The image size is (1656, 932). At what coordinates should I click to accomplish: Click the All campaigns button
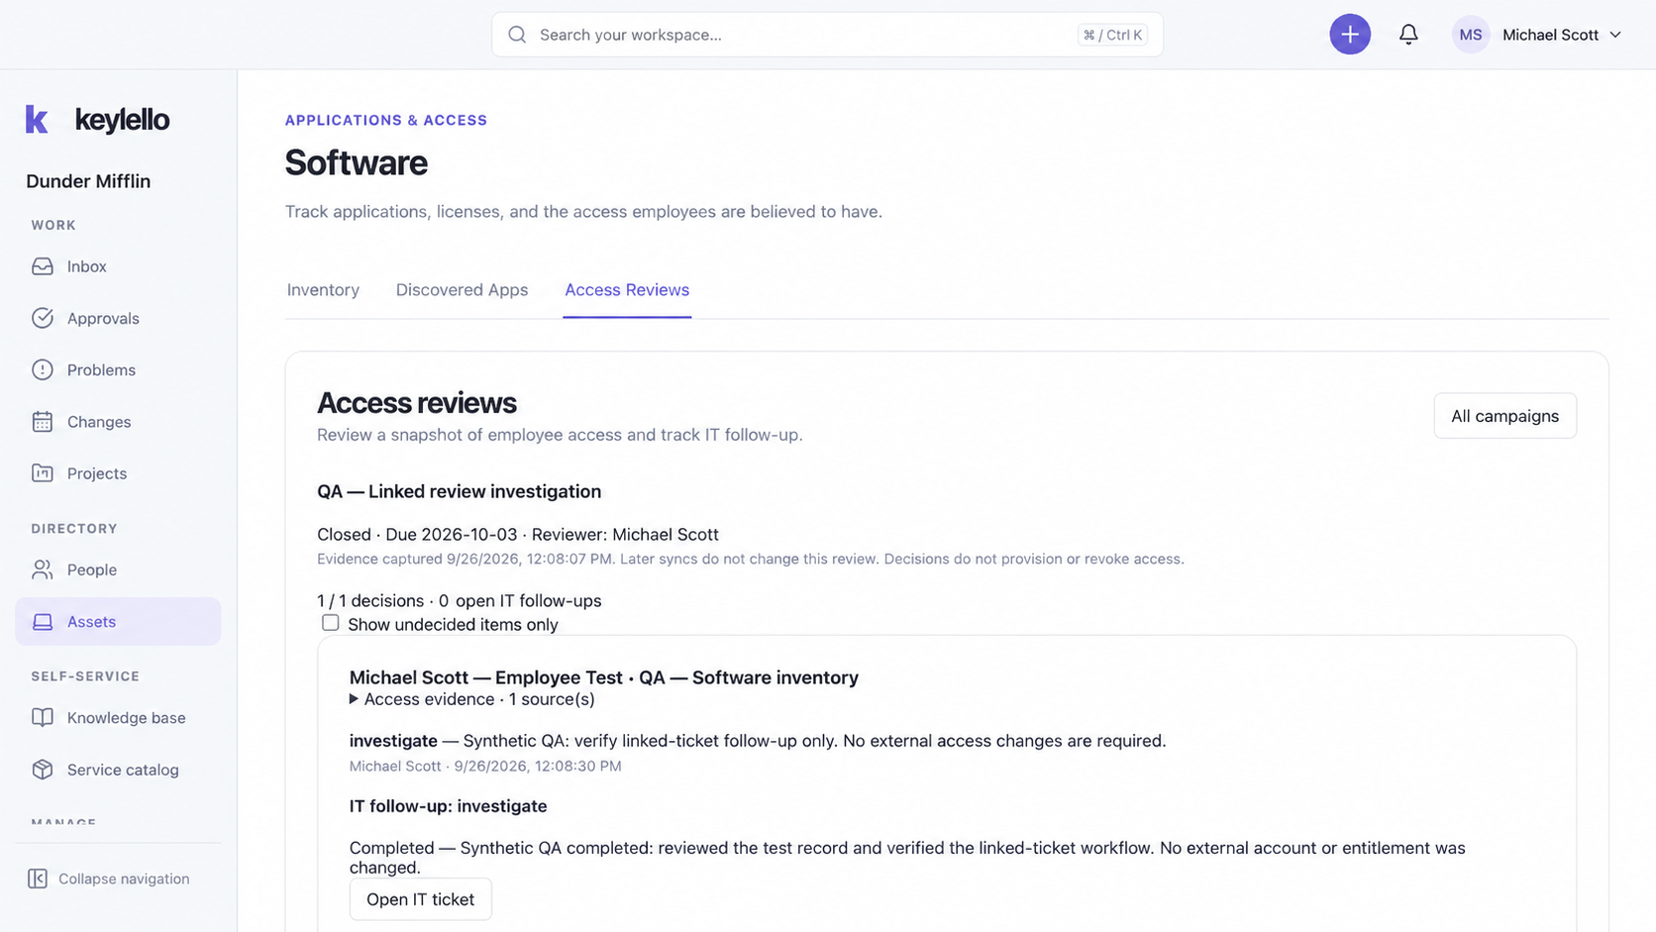point(1504,416)
